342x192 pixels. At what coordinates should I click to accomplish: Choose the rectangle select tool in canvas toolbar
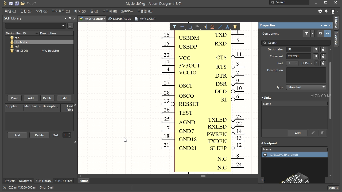tap(190, 27)
